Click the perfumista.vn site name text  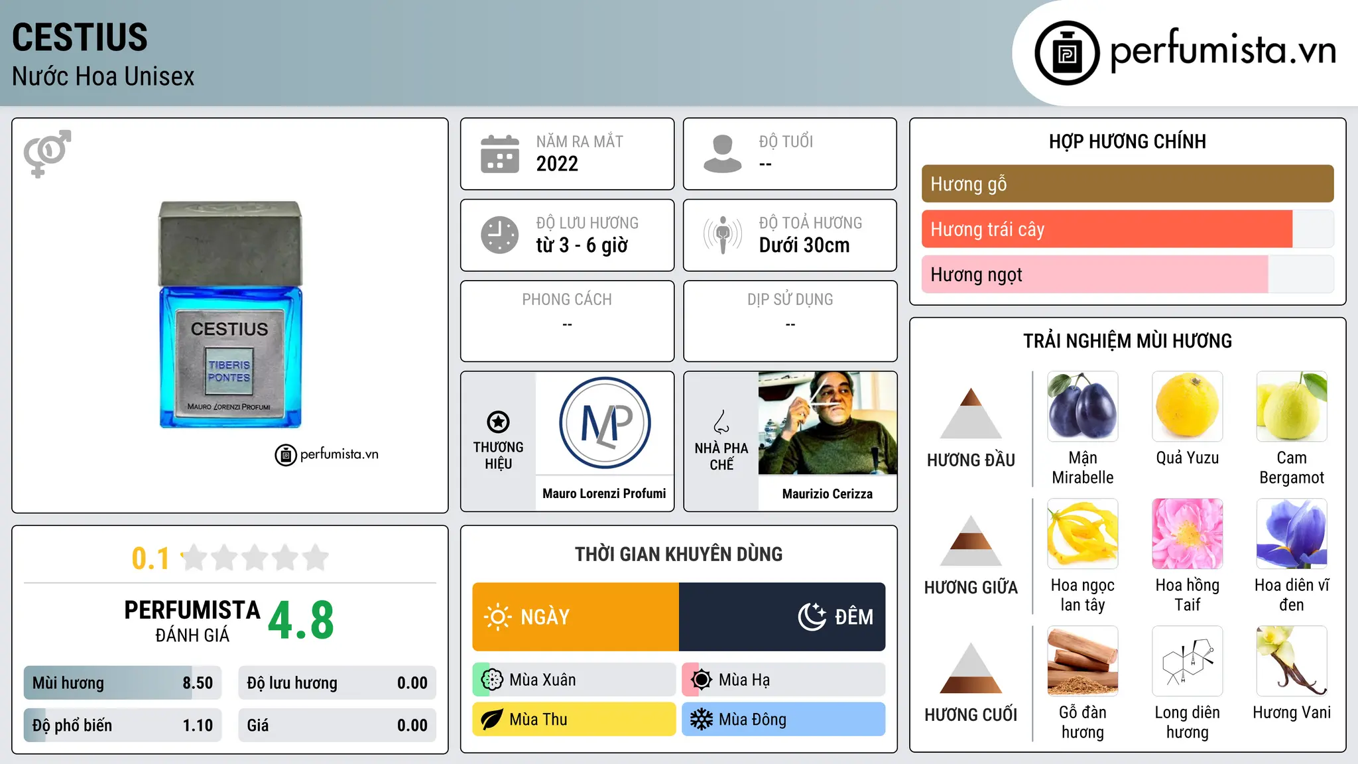click(x=1223, y=50)
